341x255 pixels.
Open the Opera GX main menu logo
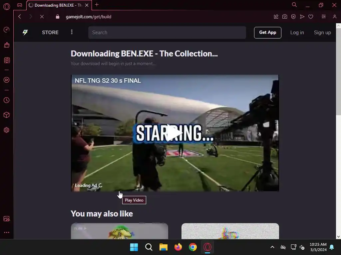tap(7, 7)
